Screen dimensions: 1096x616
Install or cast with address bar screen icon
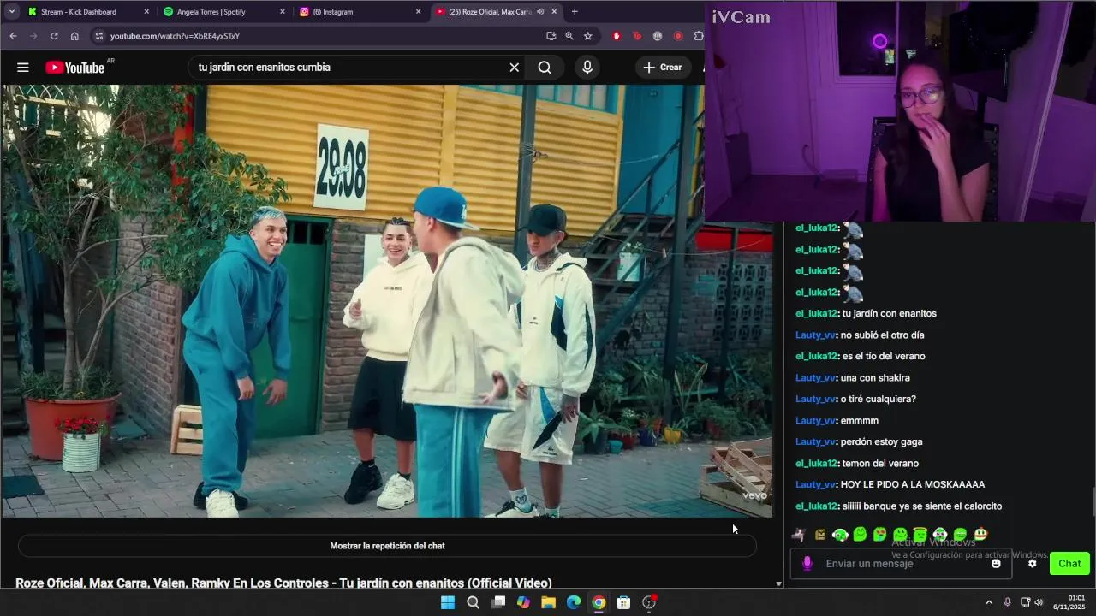click(x=551, y=36)
